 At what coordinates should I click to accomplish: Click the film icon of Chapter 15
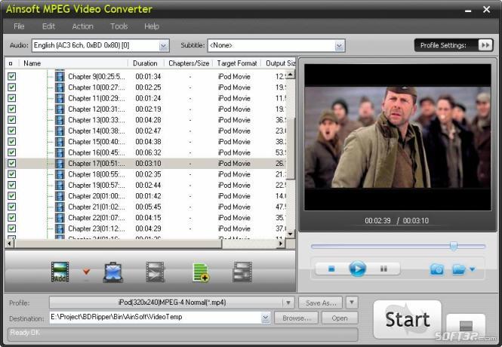point(60,142)
